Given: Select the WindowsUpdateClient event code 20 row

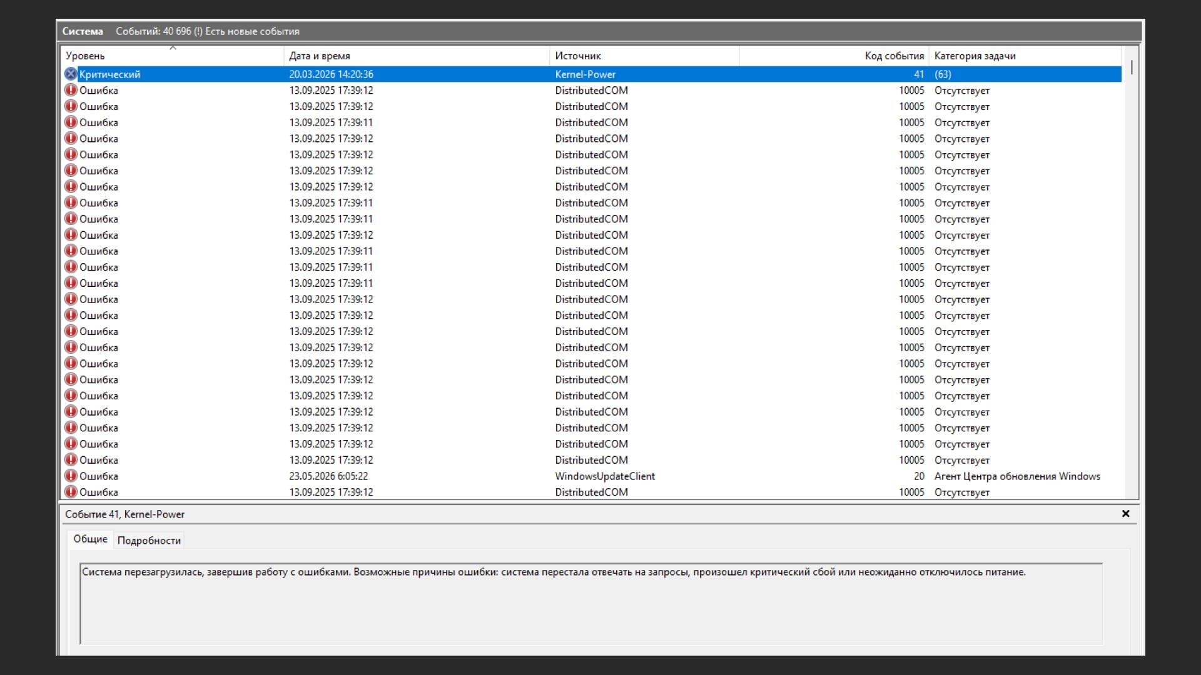Looking at the screenshot, I should (591, 476).
